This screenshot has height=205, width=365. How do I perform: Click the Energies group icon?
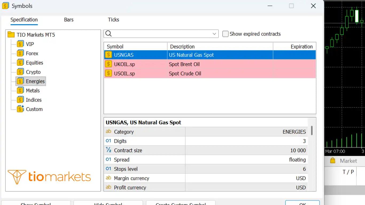20,81
